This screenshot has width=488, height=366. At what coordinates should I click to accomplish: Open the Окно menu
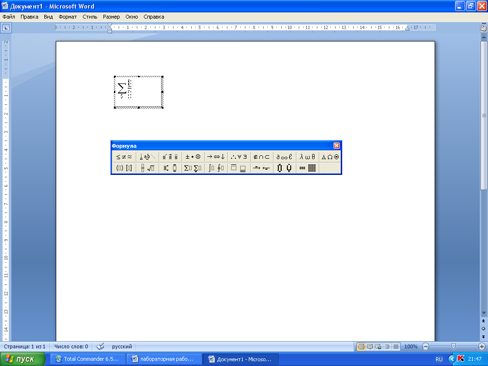(x=132, y=17)
